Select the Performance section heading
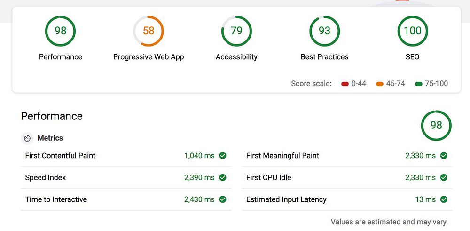This screenshot has width=470, height=231. tap(52, 116)
